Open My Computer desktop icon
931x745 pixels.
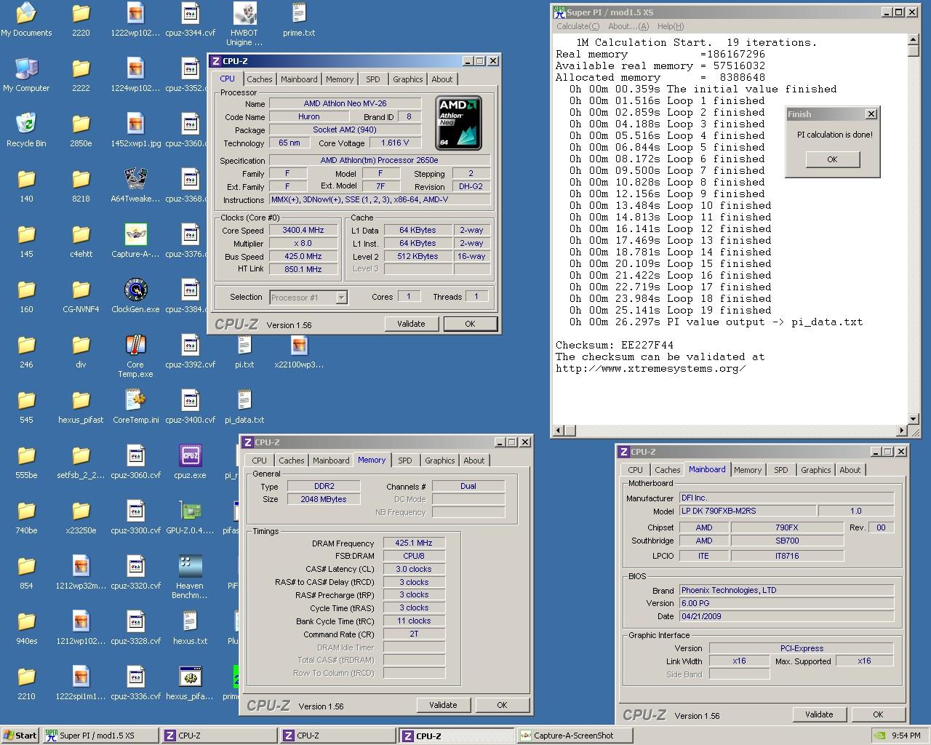26,74
